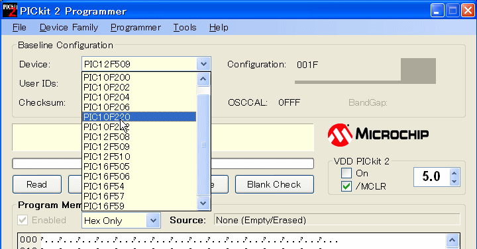Viewport: 477px width, 249px height.
Task: Open the Hex Only view dropdown
Action: pos(153,221)
